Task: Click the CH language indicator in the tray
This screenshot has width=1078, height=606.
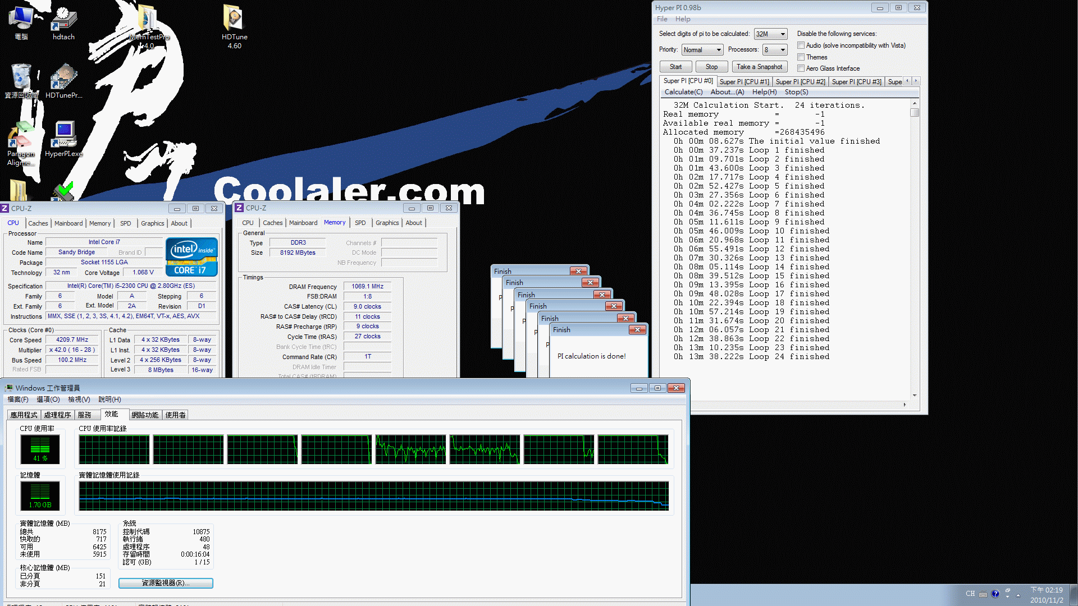Action: tap(970, 594)
